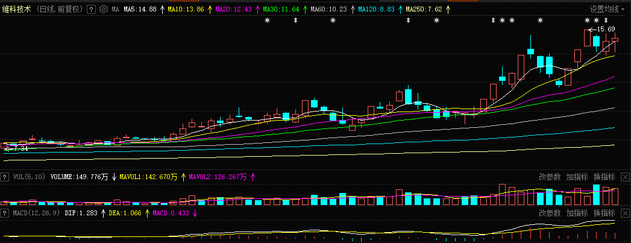This screenshot has height=243, width=631.
Task: Click the help icon in VOL panel
Action: coord(5,177)
